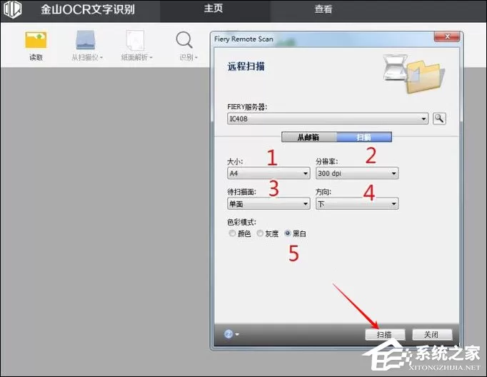Switch to the 查看 tab
Image resolution: width=487 pixels, height=377 pixels.
323,9
